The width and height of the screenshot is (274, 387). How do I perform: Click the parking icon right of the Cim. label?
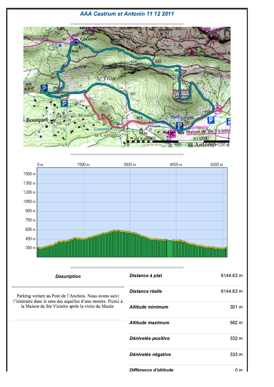(x=211, y=120)
